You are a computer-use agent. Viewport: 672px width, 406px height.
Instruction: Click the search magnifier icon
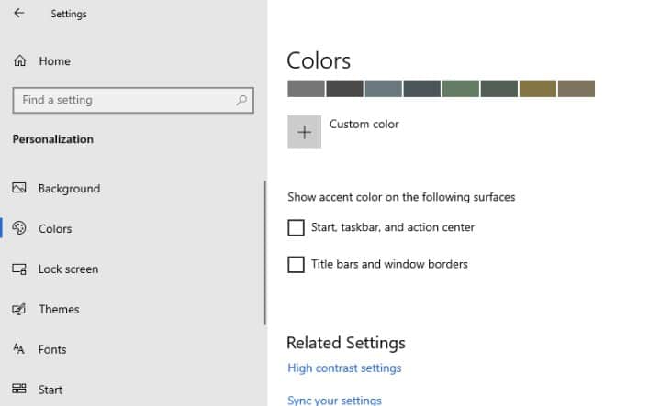click(x=241, y=100)
